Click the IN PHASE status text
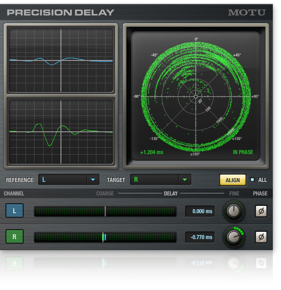This screenshot has height=290, width=281. pyautogui.click(x=243, y=152)
